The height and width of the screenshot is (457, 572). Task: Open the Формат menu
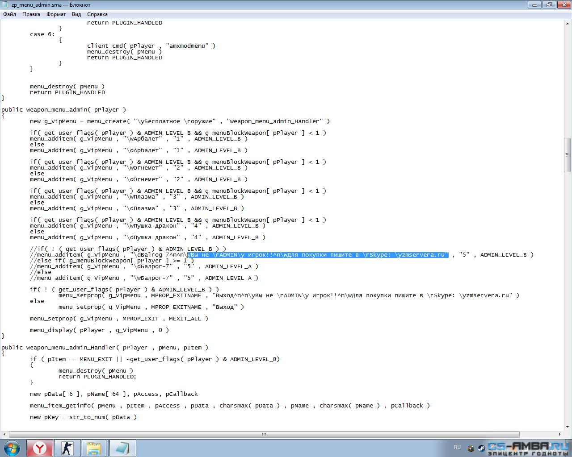pos(56,14)
